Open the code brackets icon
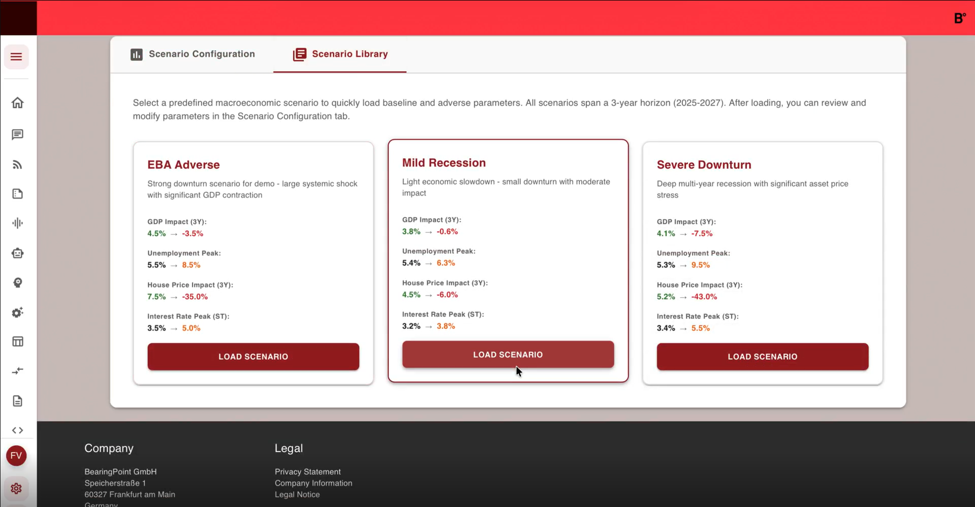This screenshot has height=507, width=975. tap(17, 430)
